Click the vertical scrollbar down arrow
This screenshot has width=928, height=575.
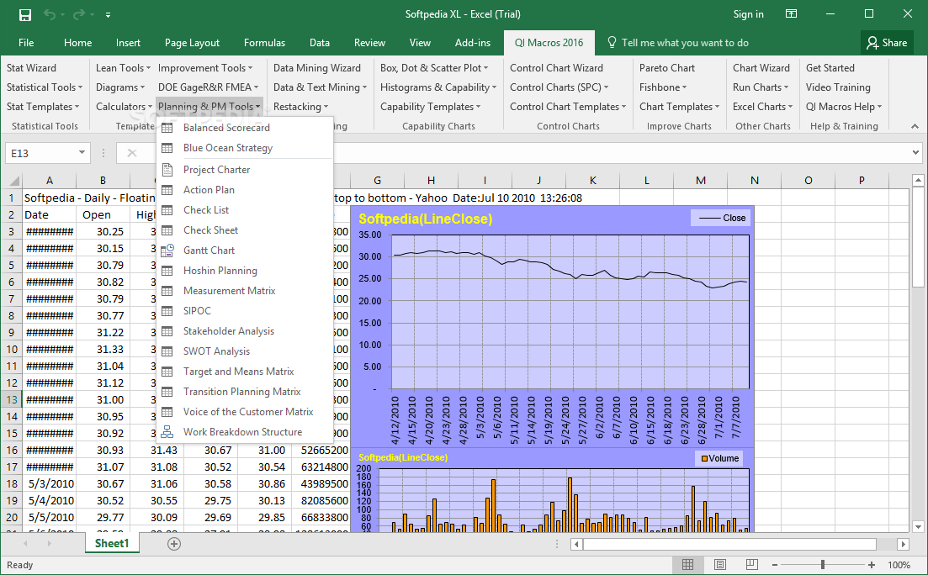[x=919, y=526]
